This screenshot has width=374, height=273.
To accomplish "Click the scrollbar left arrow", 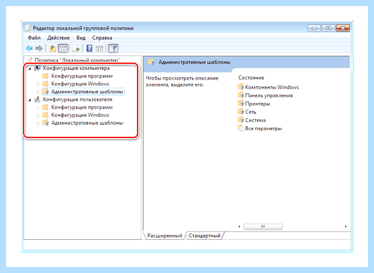I will tap(239, 227).
